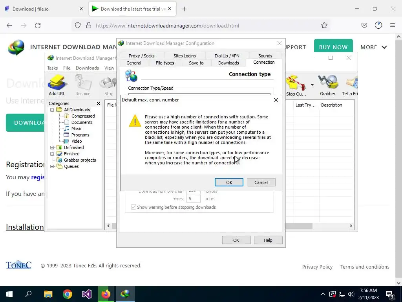Open Visual Studio from the taskbar
This screenshot has width=402, height=302.
(87, 294)
